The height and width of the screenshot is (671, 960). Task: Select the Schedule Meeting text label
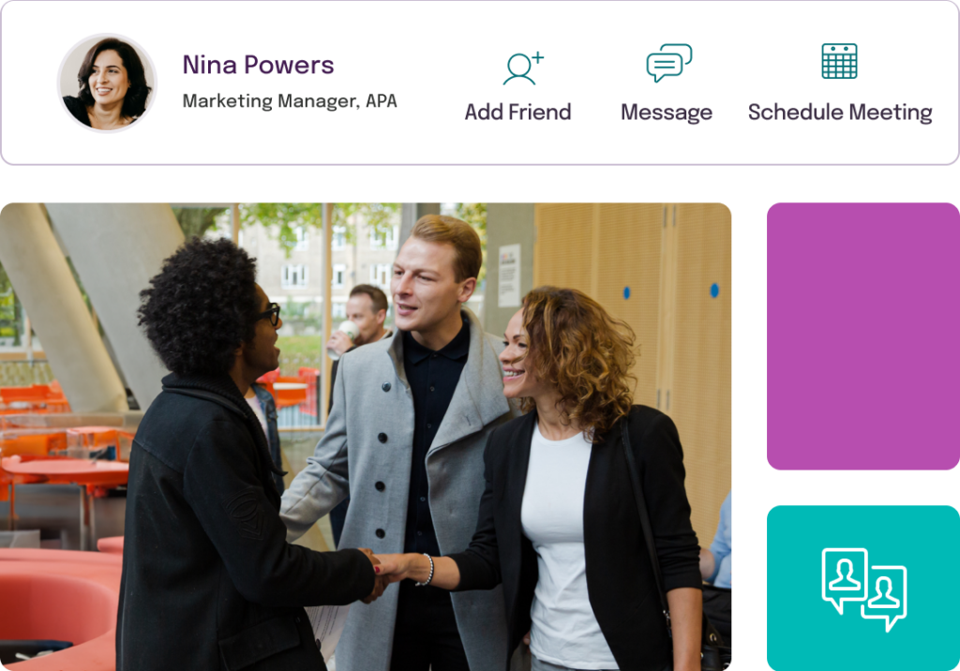840,112
